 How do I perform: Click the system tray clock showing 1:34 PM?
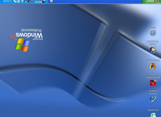point(6,2)
